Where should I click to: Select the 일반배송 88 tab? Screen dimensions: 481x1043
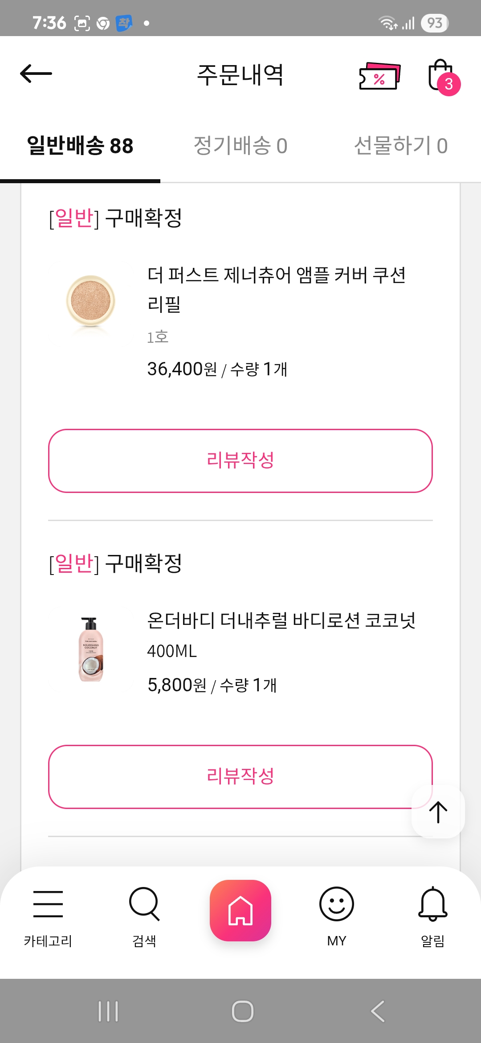click(80, 146)
